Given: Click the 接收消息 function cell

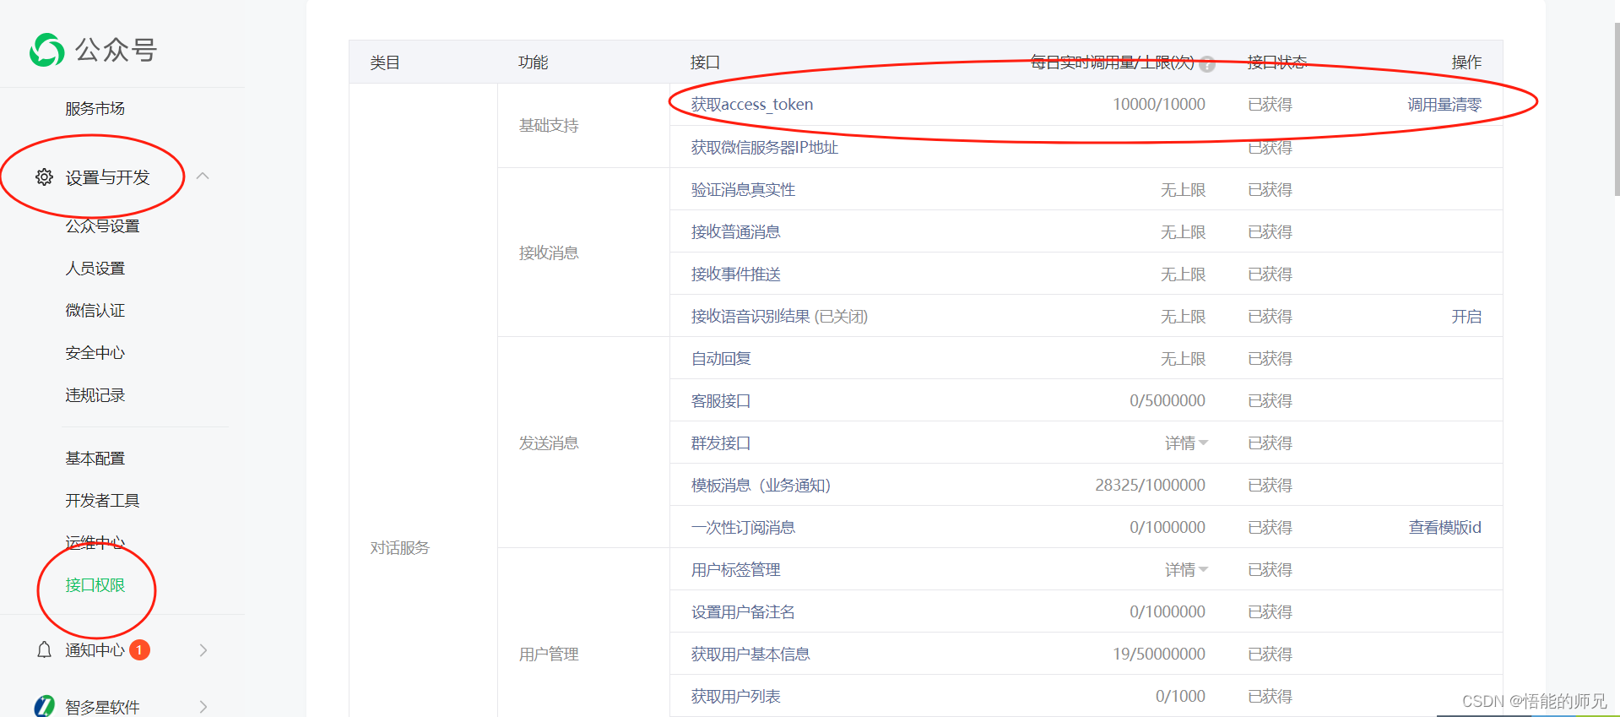Looking at the screenshot, I should [549, 253].
